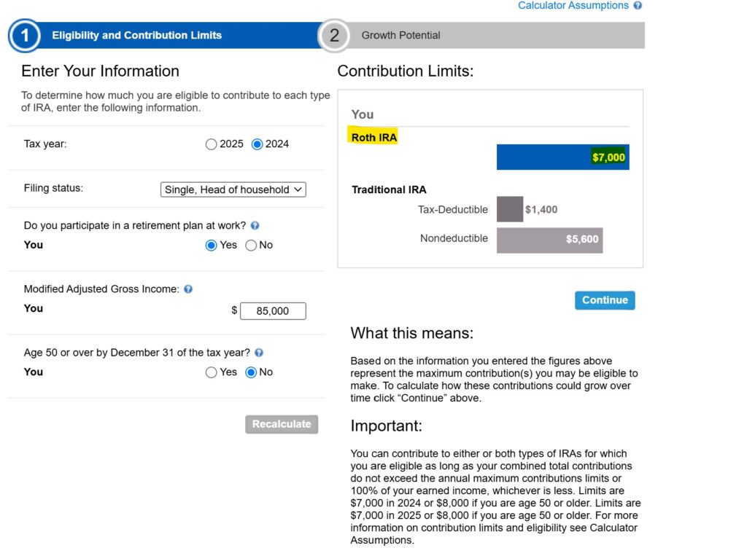Choose Yes for retirement plan participation

tap(211, 245)
